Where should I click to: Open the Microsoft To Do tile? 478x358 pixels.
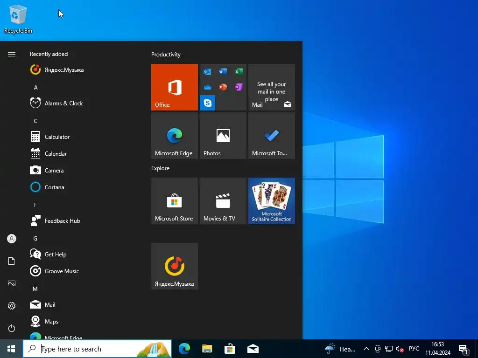tap(272, 136)
